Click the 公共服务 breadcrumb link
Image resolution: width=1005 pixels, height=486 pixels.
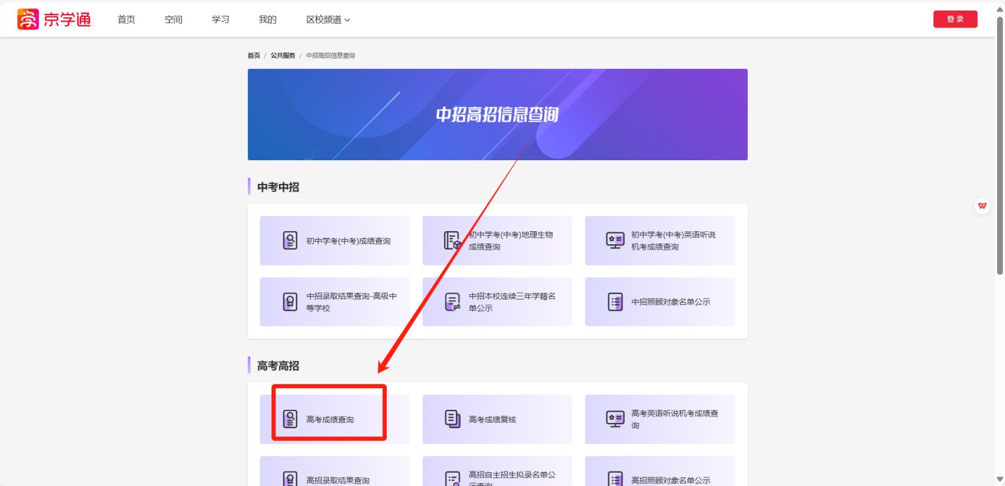coord(283,56)
